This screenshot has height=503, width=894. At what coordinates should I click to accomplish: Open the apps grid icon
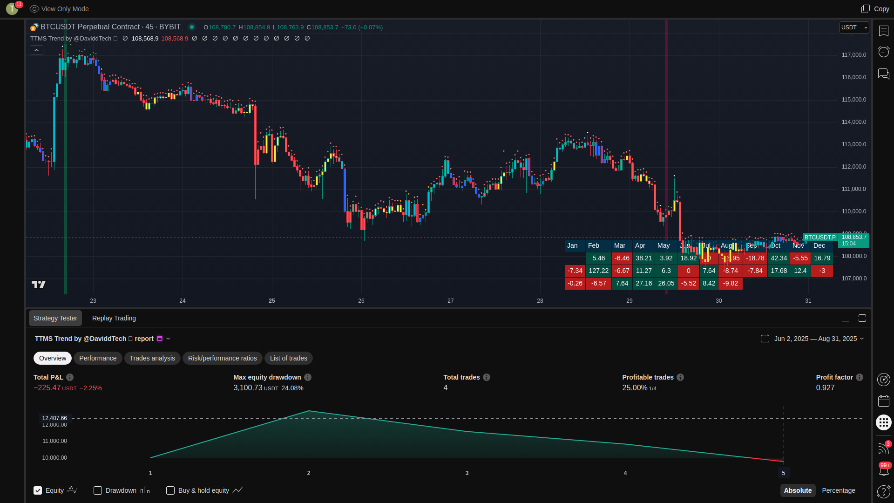pos(883,422)
